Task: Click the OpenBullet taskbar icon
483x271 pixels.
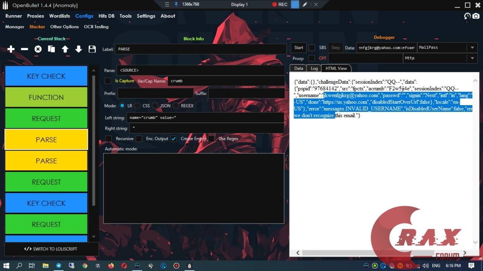Action: pos(189,266)
